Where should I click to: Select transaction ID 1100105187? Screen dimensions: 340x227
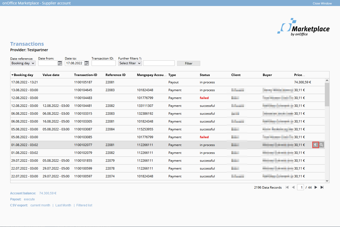83,82
